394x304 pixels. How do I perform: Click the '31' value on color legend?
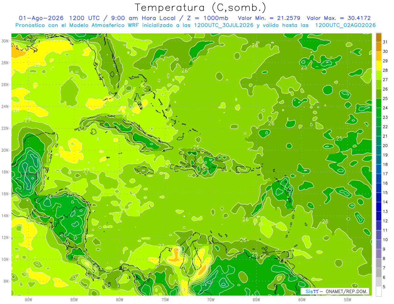click(385, 42)
